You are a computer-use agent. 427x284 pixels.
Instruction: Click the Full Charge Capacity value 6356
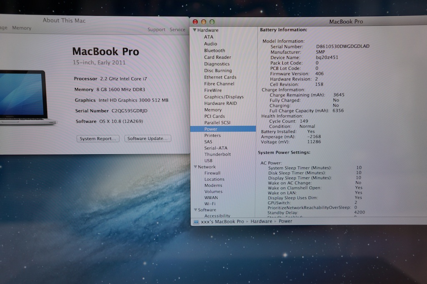(338, 111)
